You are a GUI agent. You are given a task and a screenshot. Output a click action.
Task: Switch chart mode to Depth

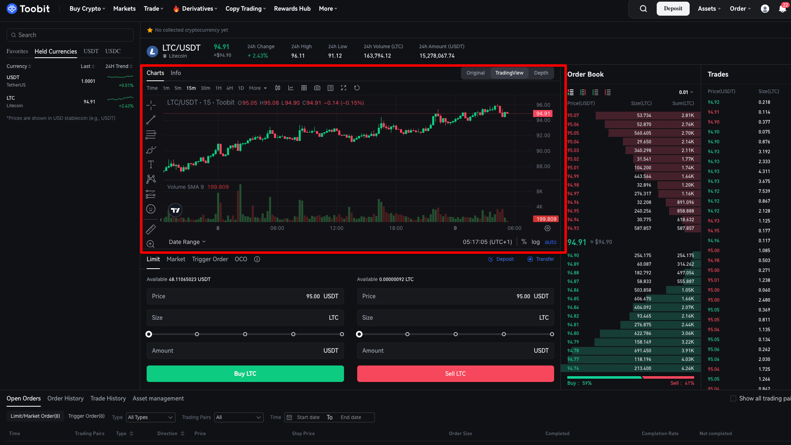pos(541,73)
